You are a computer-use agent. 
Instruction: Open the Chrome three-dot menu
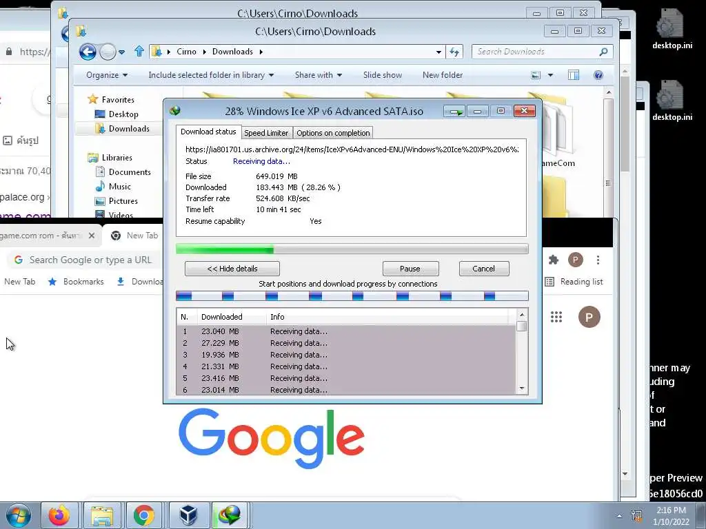(x=598, y=260)
